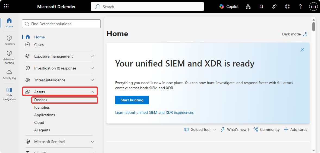
Task: Open Activity log in the left rail
Action: [9, 75]
